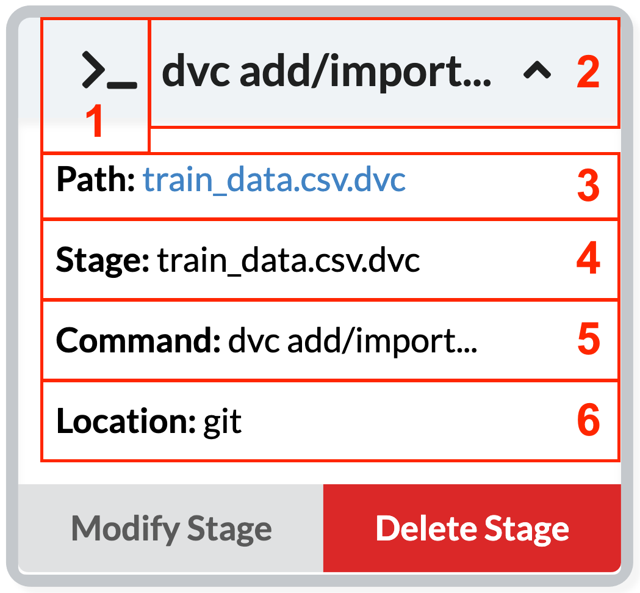The image size is (640, 593).
Task: Click red annotation number 3 on Path row
Action: [x=588, y=186]
